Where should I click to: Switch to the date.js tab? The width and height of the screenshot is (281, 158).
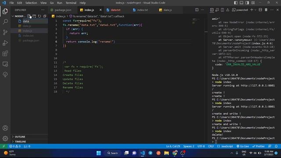pyautogui.click(x=168, y=10)
